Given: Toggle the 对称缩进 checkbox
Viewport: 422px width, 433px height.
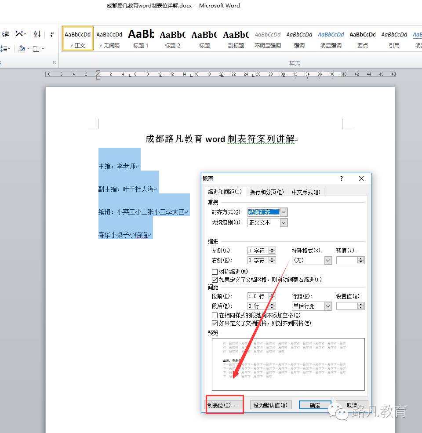Looking at the screenshot, I should (215, 272).
